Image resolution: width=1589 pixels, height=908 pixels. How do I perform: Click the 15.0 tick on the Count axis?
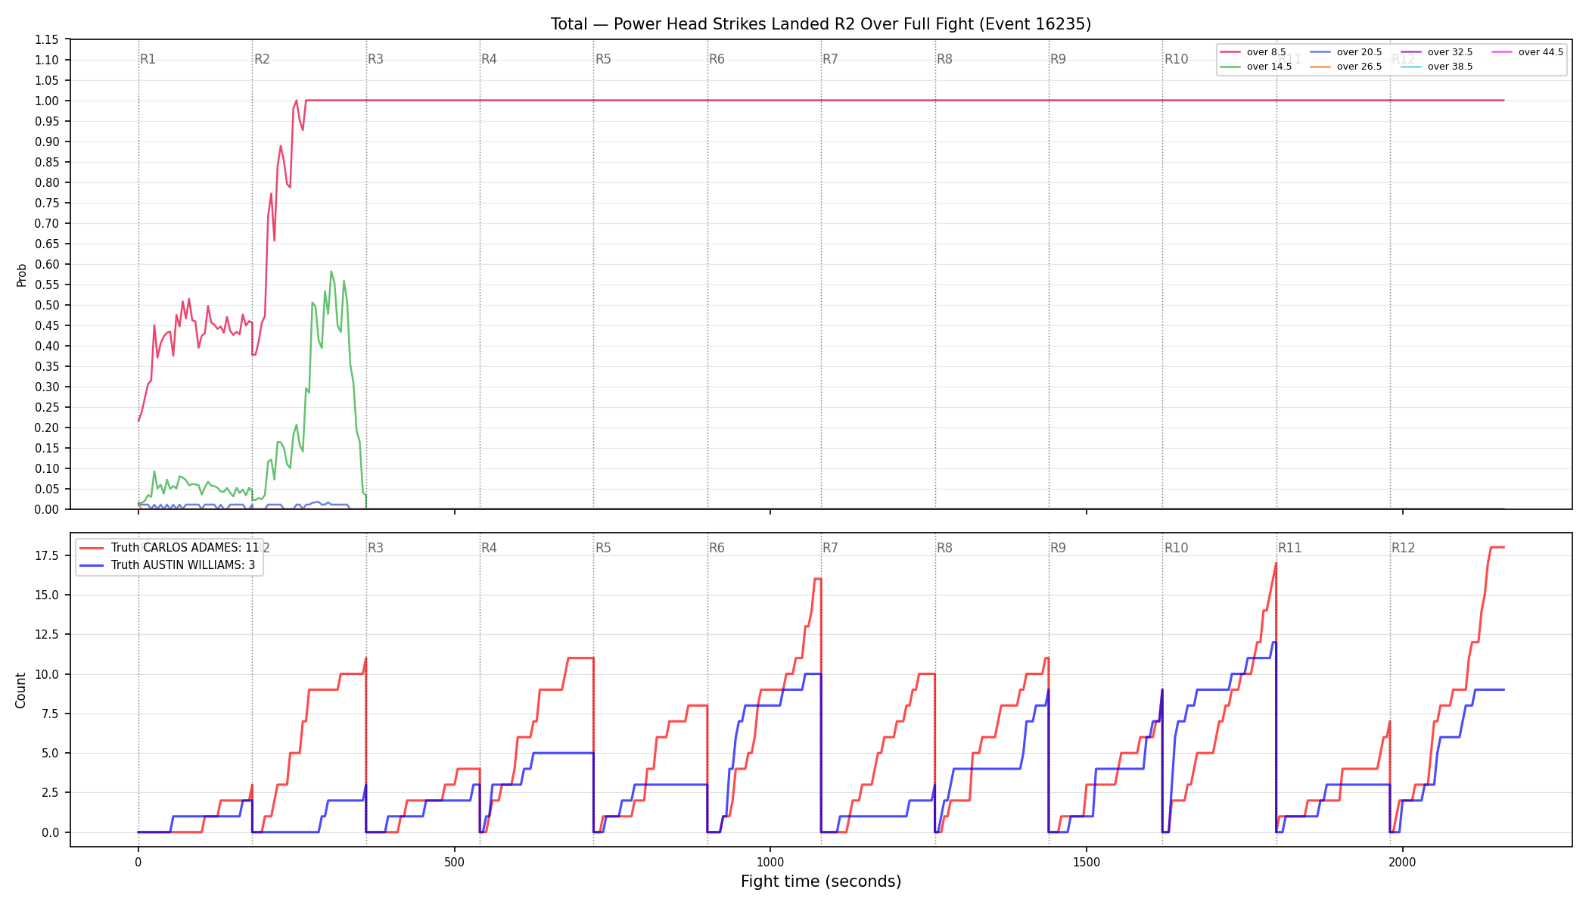click(47, 595)
